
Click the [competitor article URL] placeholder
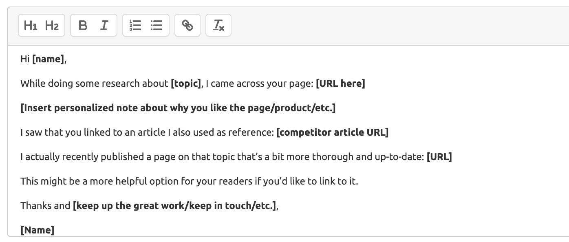coord(332,132)
